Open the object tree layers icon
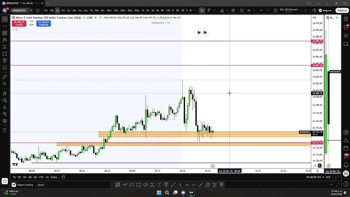The image size is (350, 197). [x=346, y=36]
